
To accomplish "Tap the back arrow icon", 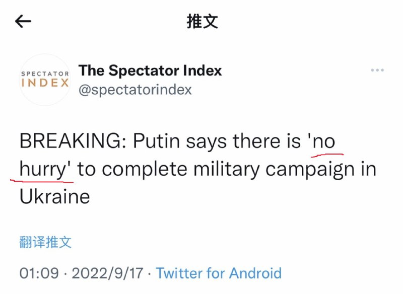I will point(23,21).
